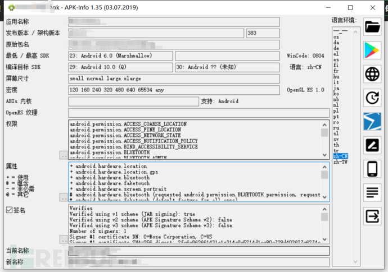This screenshot has height=272, width=388.
Task: Click signature box scroll down arrow
Action: pyautogui.click(x=324, y=239)
